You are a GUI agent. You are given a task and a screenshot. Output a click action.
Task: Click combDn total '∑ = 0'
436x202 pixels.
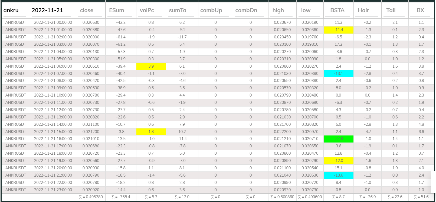251,197
